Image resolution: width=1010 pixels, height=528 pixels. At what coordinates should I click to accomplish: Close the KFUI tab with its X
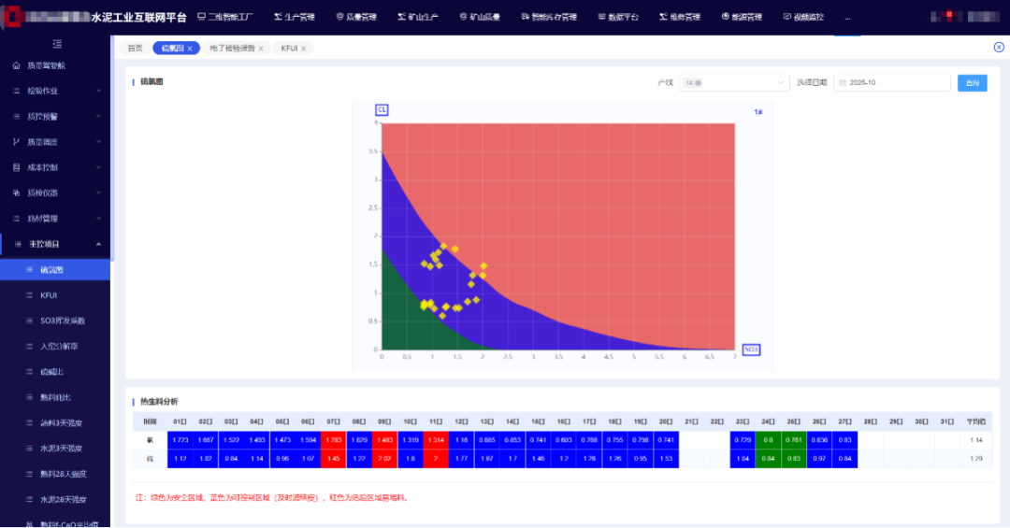pos(304,48)
